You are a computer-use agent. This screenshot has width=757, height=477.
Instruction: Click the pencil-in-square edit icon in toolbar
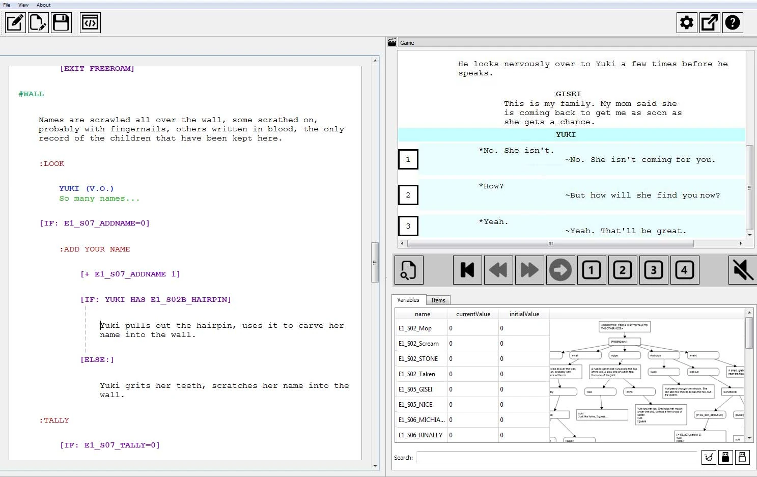point(15,23)
